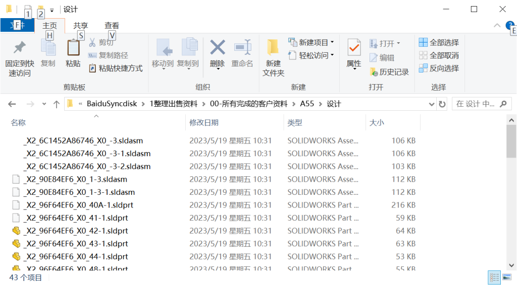
Task: Click the vertical scrollbar down arrow
Action: point(511,265)
